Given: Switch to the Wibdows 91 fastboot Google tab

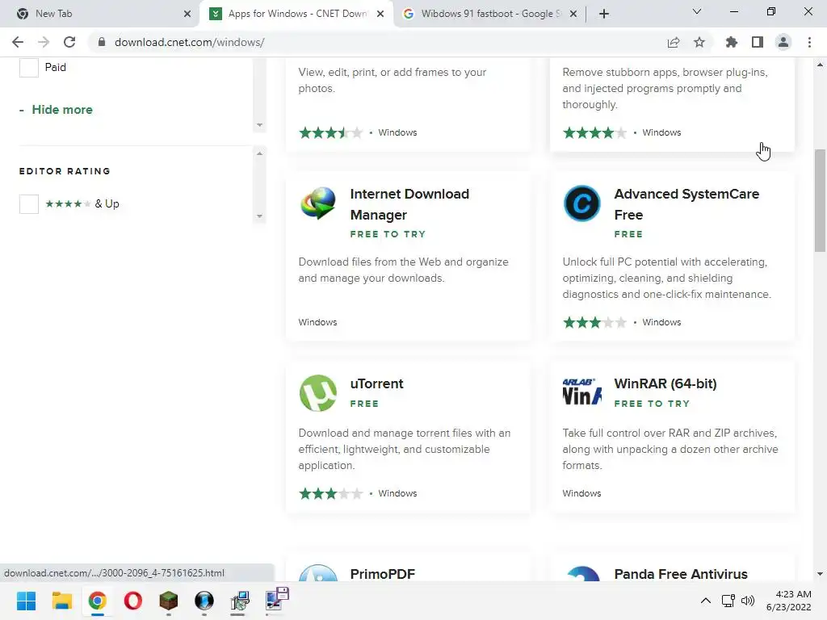Looking at the screenshot, I should tap(490, 14).
